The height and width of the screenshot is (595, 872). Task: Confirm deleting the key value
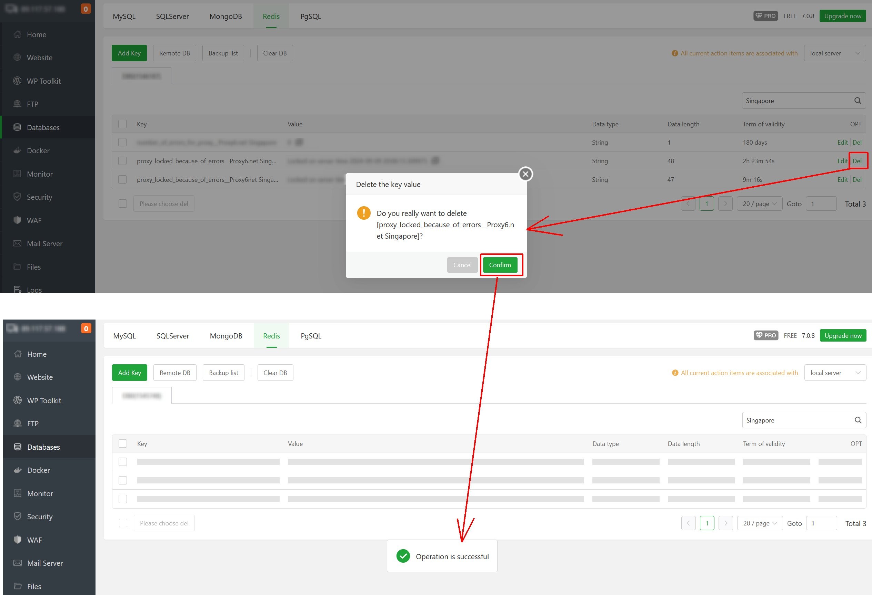tap(501, 265)
